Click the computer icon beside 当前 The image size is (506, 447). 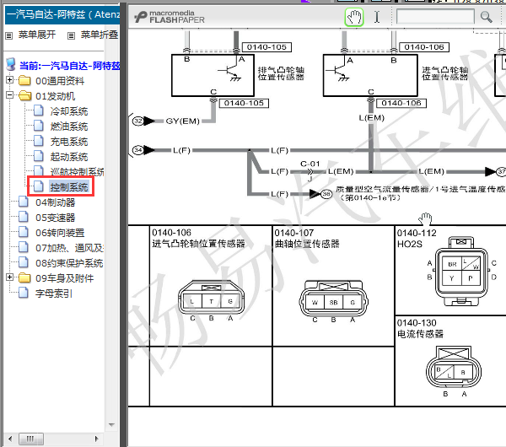(11, 64)
